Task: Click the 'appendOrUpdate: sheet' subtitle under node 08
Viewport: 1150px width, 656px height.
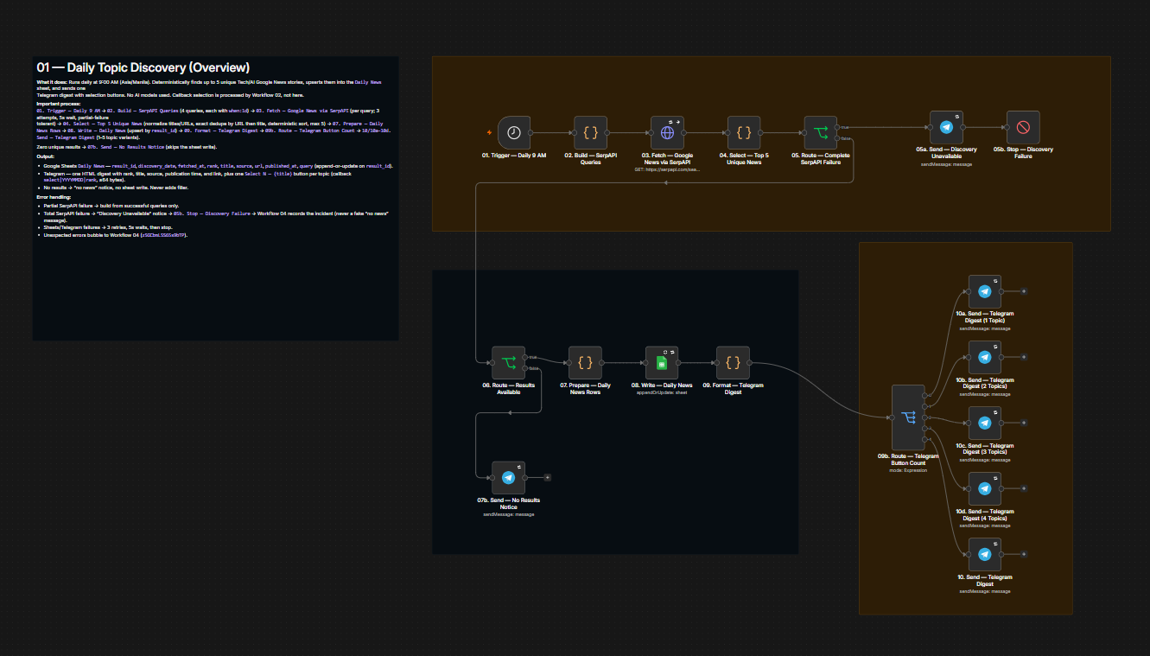Action: 662,393
